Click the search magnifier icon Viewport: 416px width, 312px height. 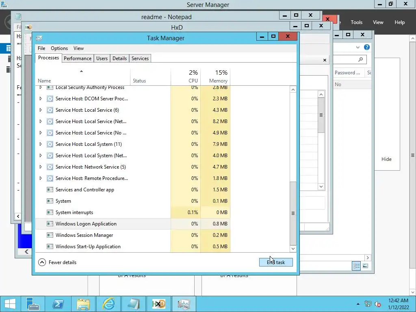360,59
